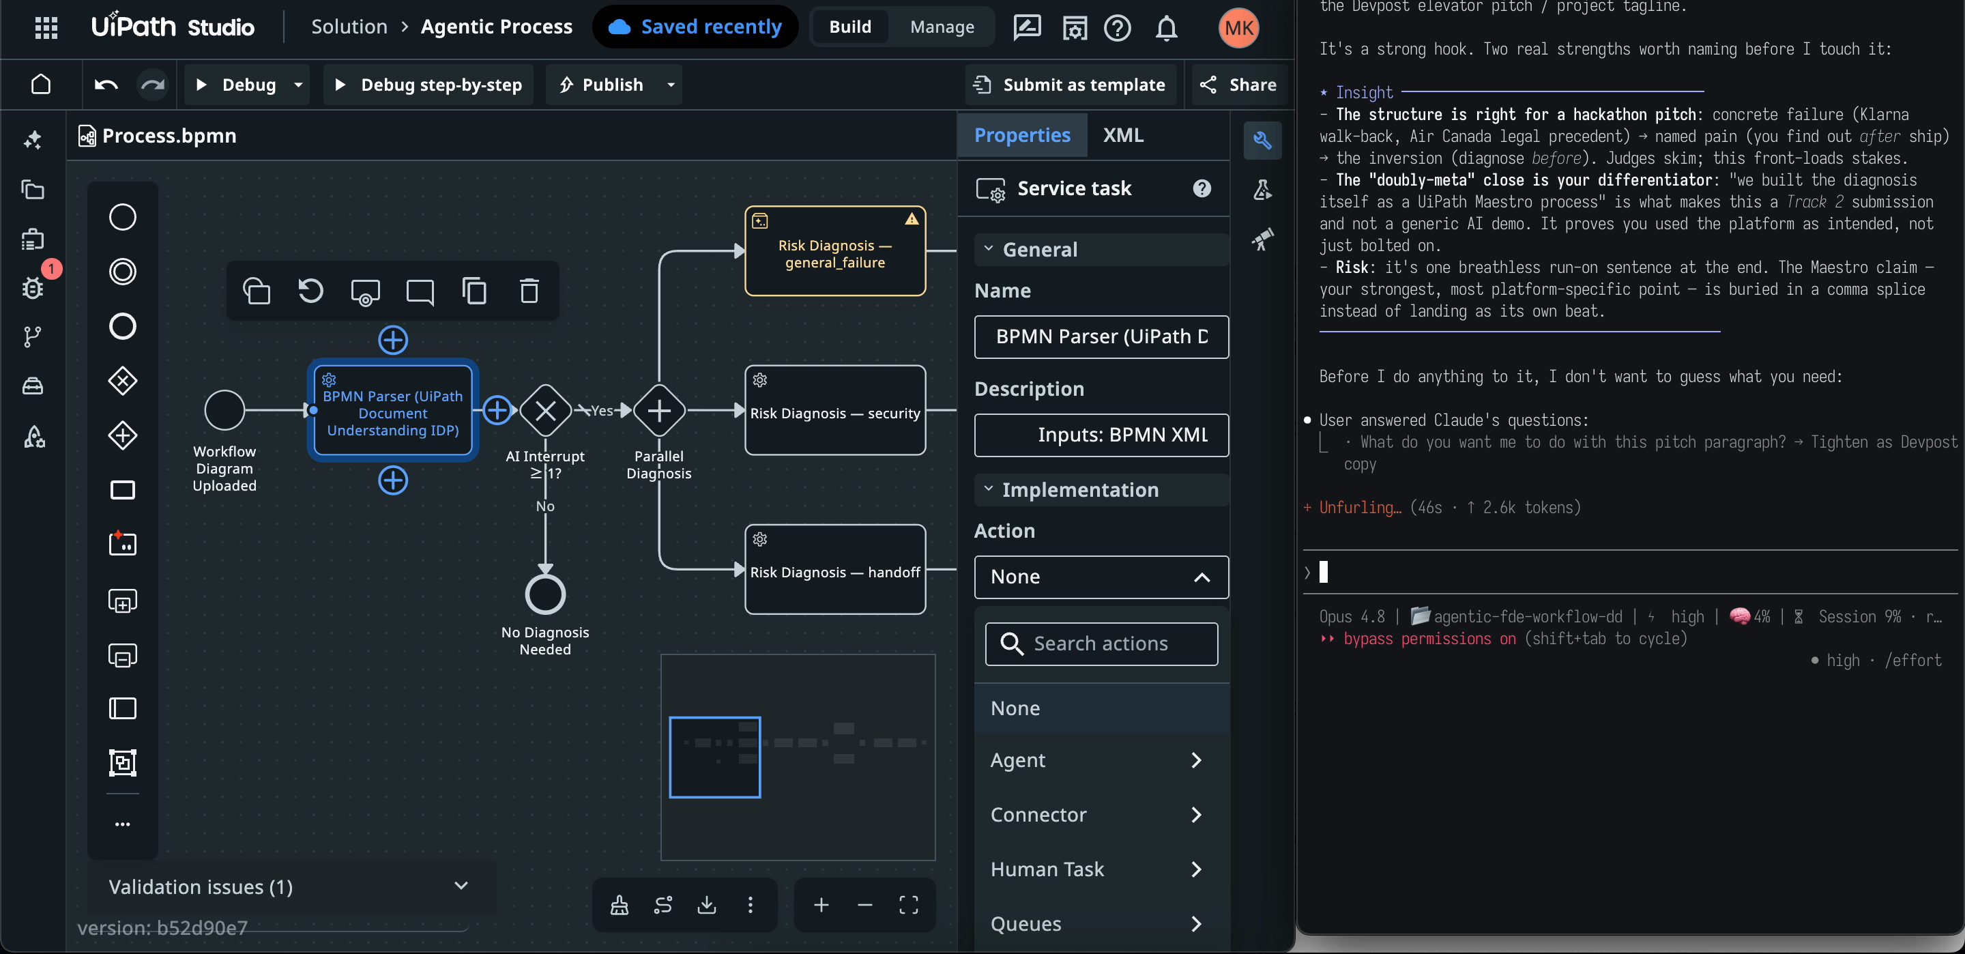Expand the Connector actions submenu

(x=1101, y=814)
